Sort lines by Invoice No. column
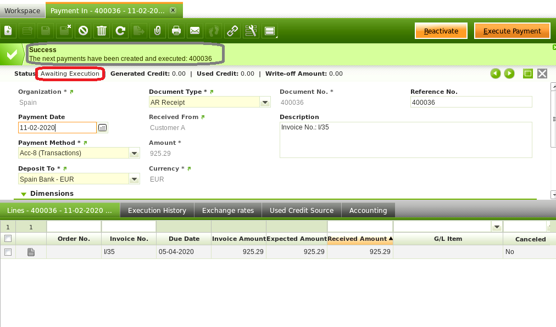Viewport: 556px width, 327px height. click(129, 239)
